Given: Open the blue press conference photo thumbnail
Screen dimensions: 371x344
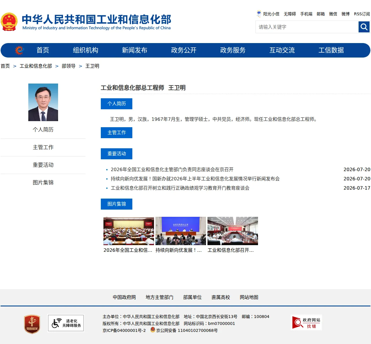Looking at the screenshot, I should coord(181,231).
